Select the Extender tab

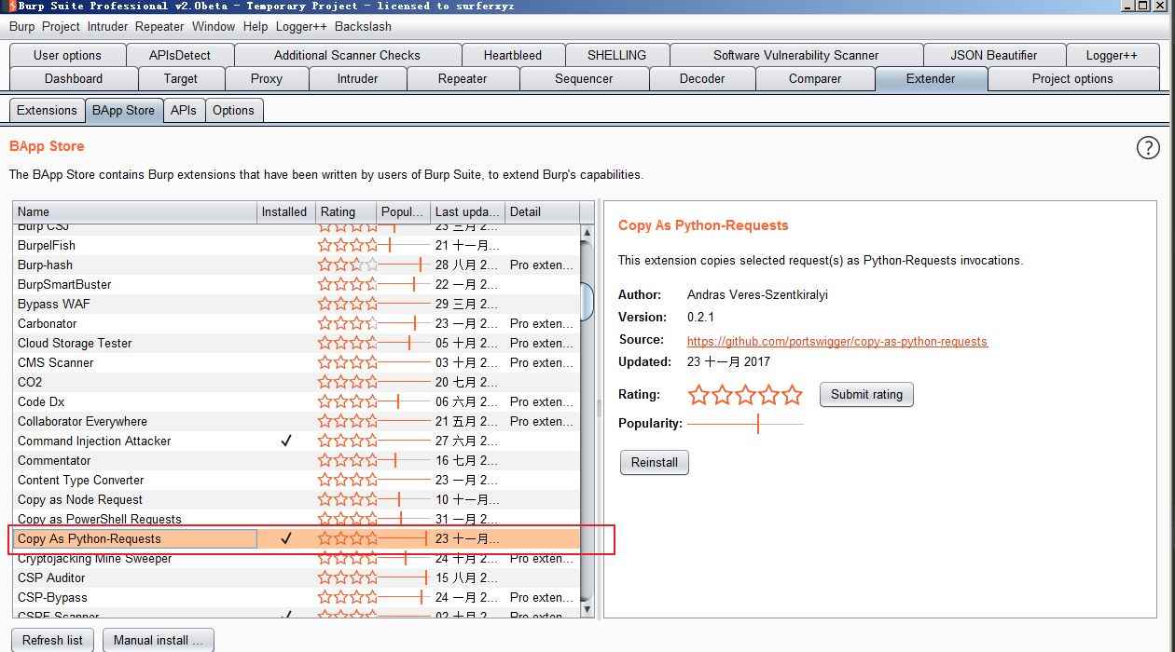[931, 79]
